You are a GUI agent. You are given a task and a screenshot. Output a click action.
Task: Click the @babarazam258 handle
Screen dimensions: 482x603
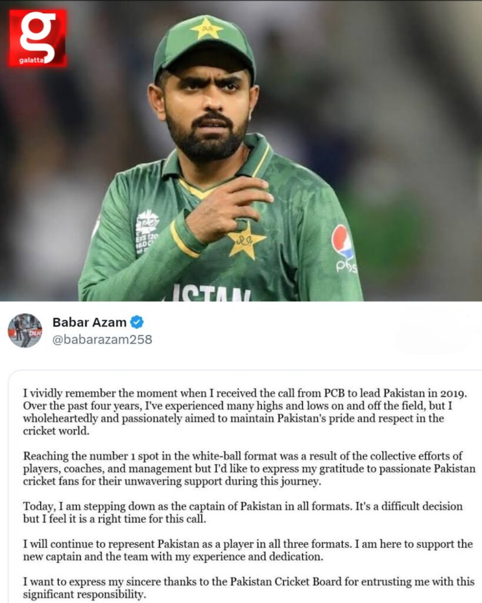102,340
